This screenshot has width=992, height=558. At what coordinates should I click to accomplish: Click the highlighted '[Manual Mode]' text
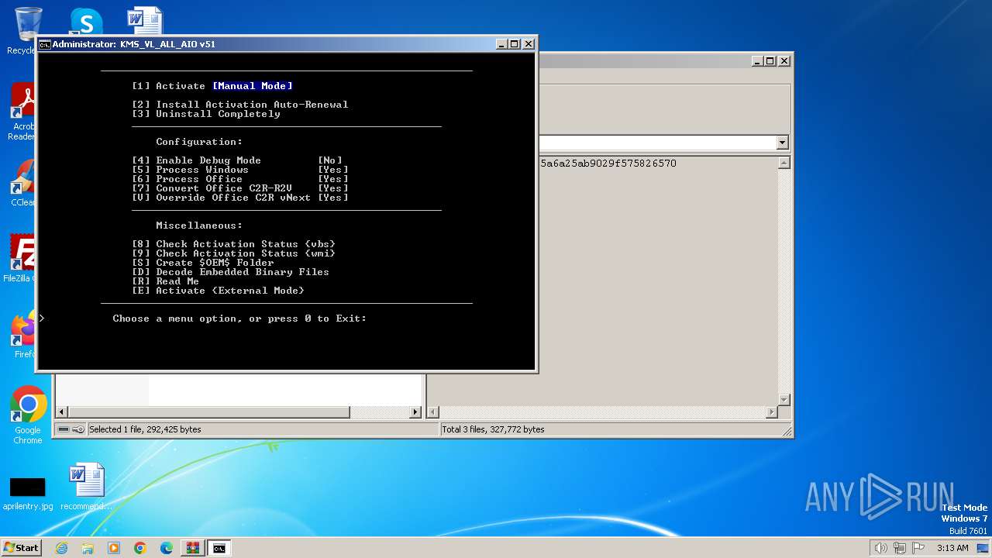[x=253, y=86]
